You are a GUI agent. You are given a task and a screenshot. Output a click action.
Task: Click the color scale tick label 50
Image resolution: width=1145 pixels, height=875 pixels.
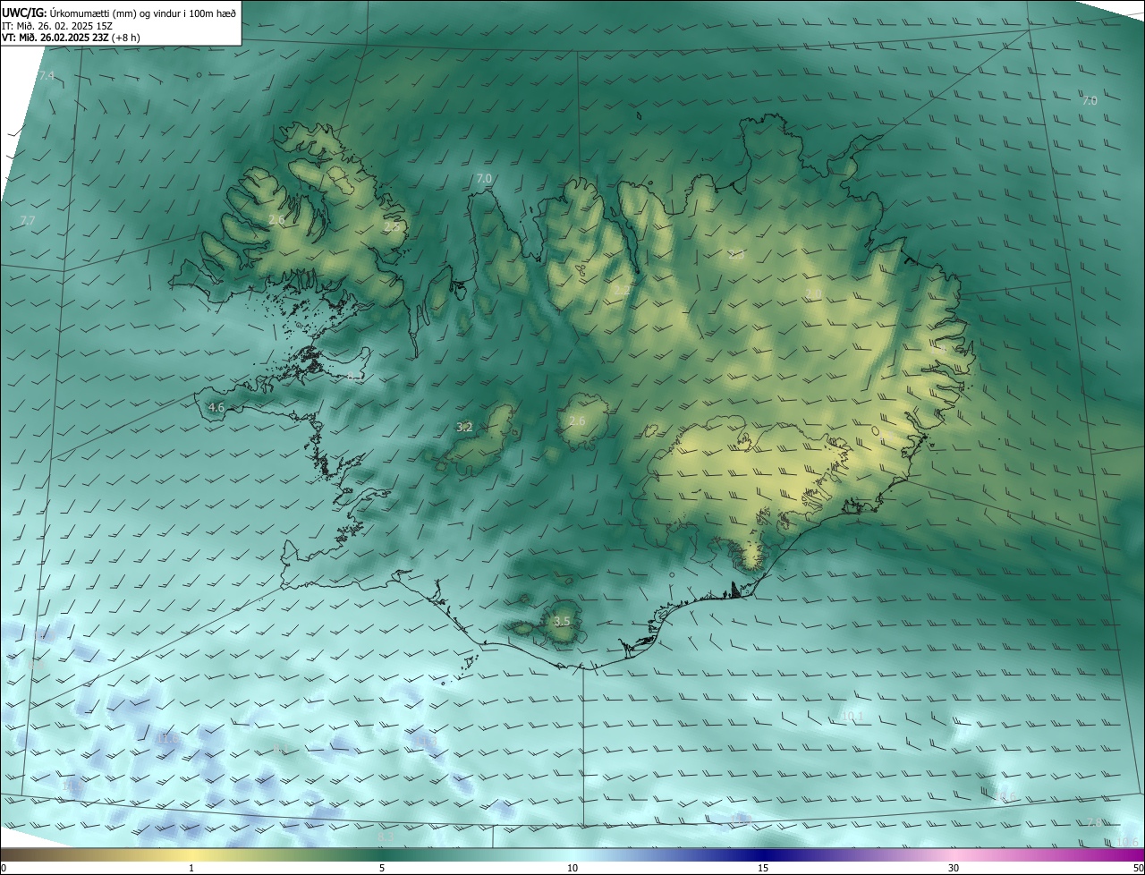[1138, 868]
